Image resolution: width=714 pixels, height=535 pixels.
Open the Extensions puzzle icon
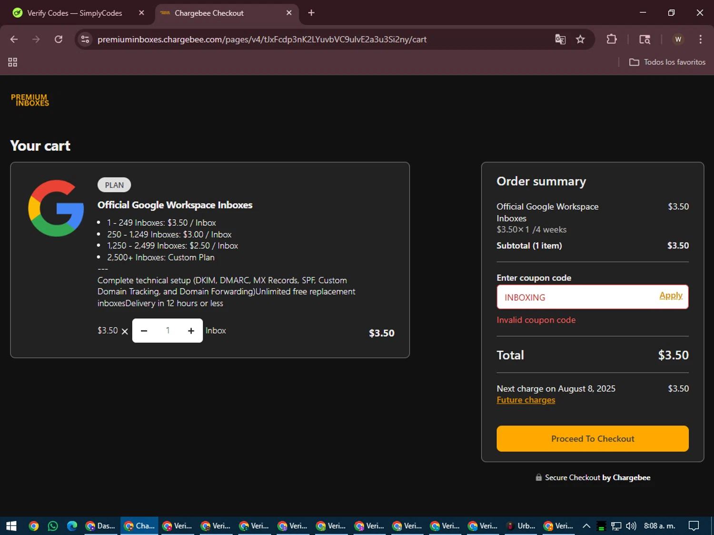612,39
